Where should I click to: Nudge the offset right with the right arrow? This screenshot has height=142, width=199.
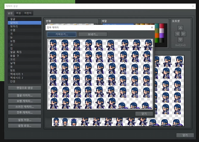[x=183, y=34]
